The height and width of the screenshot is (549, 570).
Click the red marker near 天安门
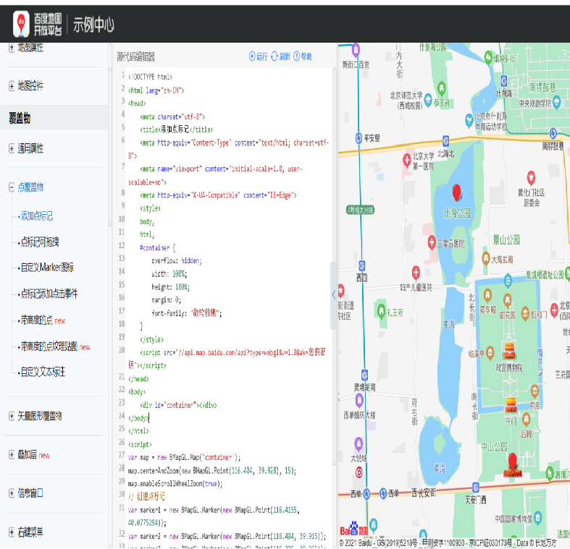(x=513, y=461)
